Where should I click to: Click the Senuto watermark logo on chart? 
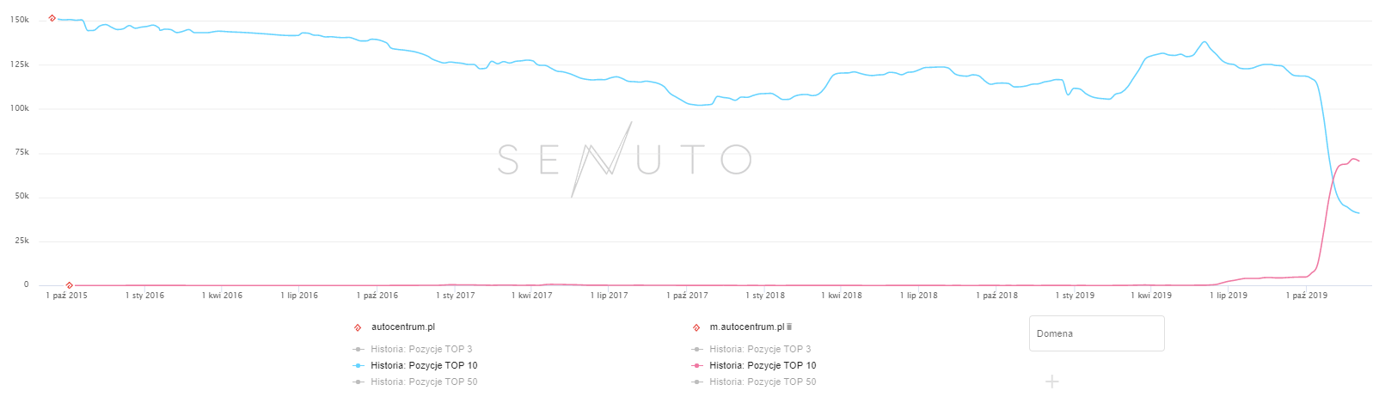point(625,160)
